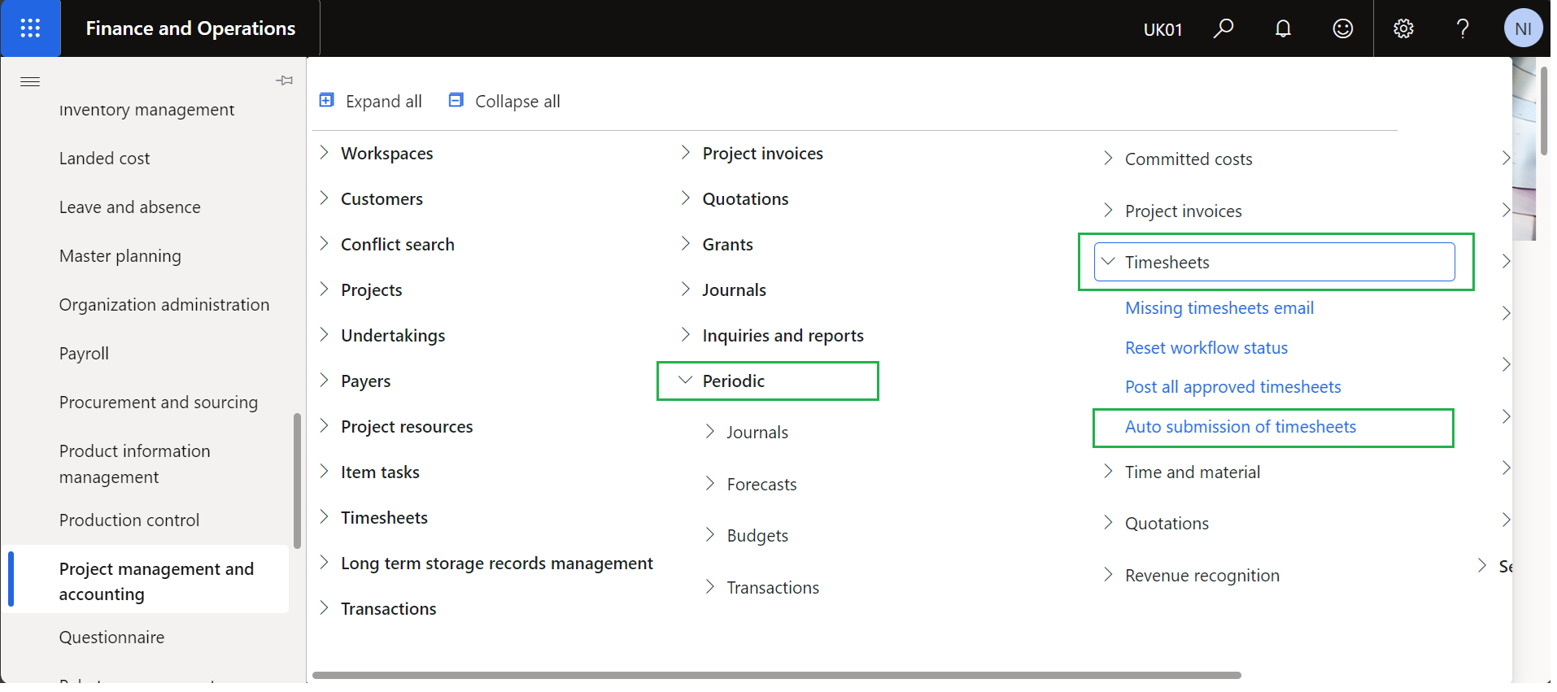Open Master planning module
1557x692 pixels.
(120, 256)
